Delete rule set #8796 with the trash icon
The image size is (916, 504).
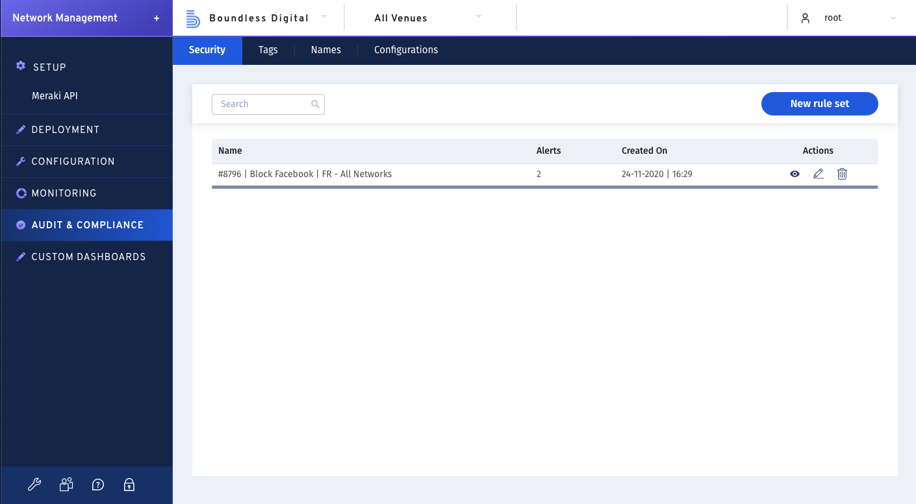pyautogui.click(x=842, y=174)
